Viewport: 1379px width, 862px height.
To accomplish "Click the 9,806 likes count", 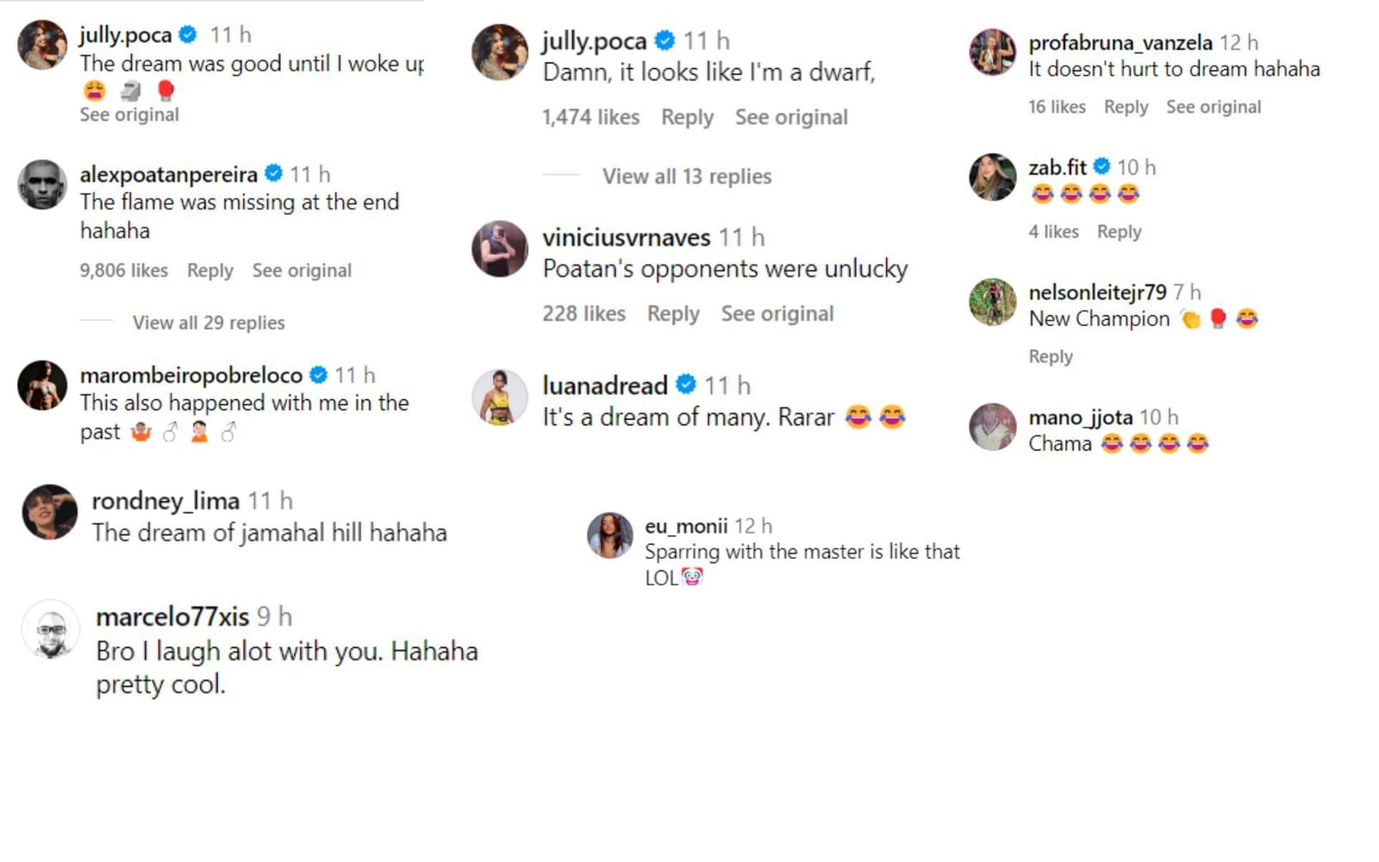I will tap(123, 270).
